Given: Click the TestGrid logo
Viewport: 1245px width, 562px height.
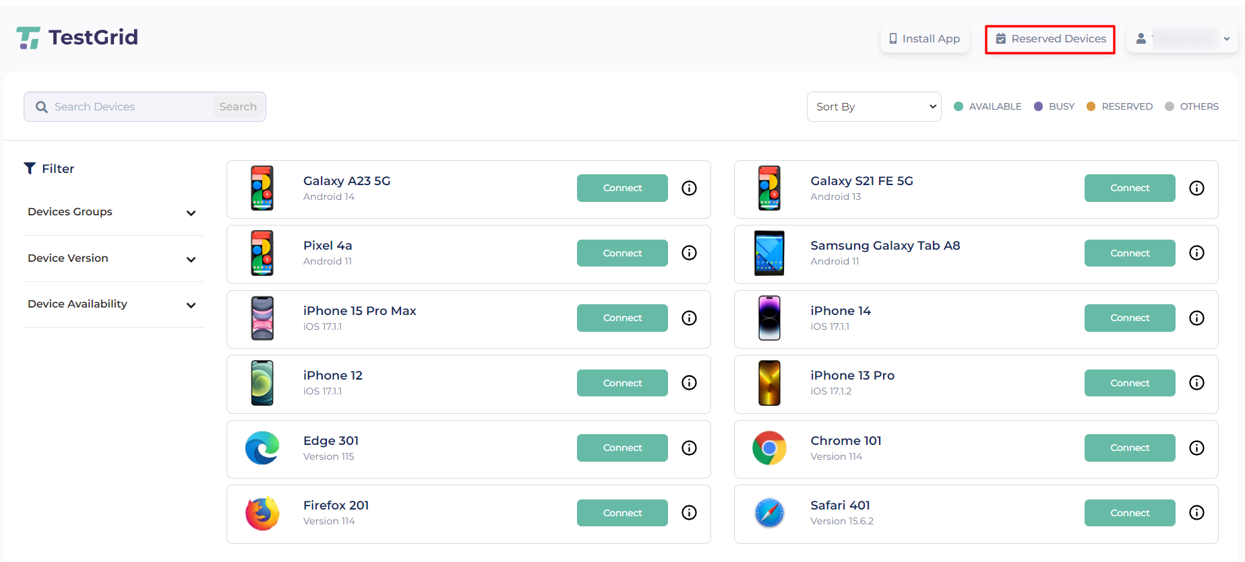Looking at the screenshot, I should [x=77, y=38].
